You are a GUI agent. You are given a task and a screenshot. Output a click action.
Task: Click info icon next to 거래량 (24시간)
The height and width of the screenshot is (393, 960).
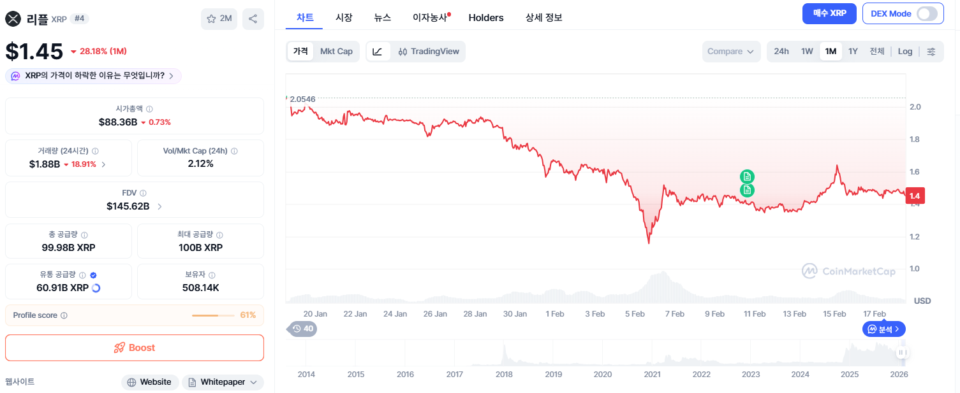coord(95,152)
